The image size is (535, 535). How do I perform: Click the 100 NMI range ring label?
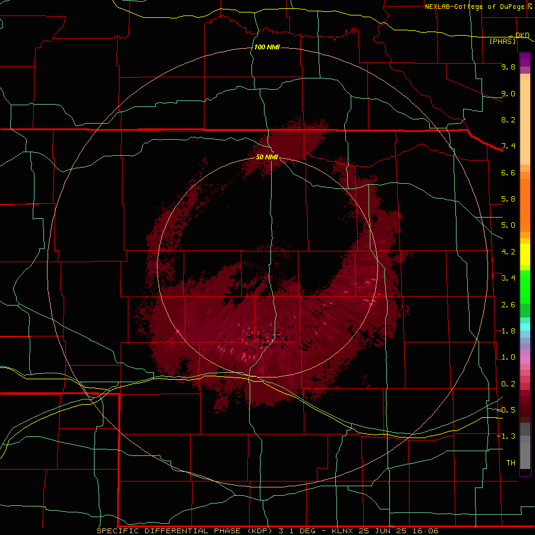point(267,47)
